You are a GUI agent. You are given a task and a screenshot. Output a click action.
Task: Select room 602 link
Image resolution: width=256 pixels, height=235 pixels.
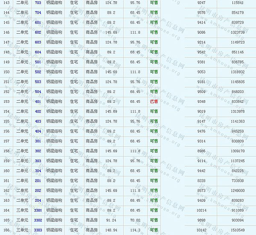tap(38, 32)
